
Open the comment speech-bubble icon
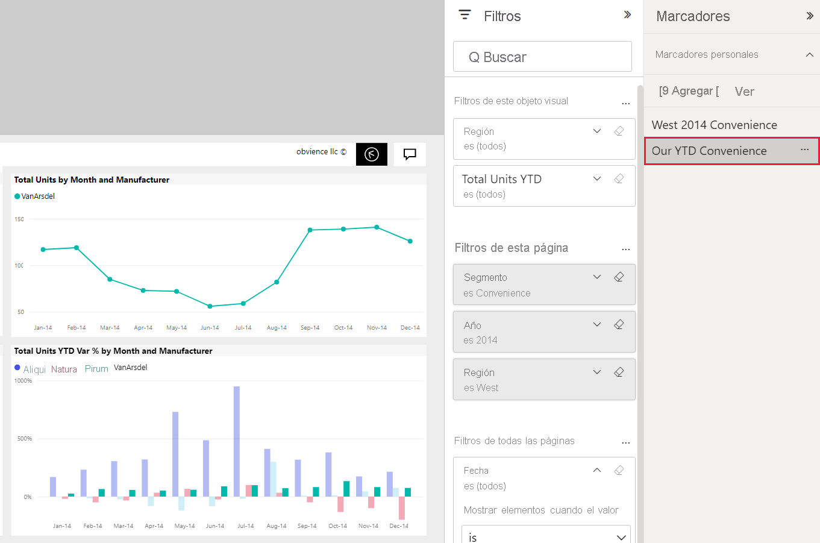(410, 154)
